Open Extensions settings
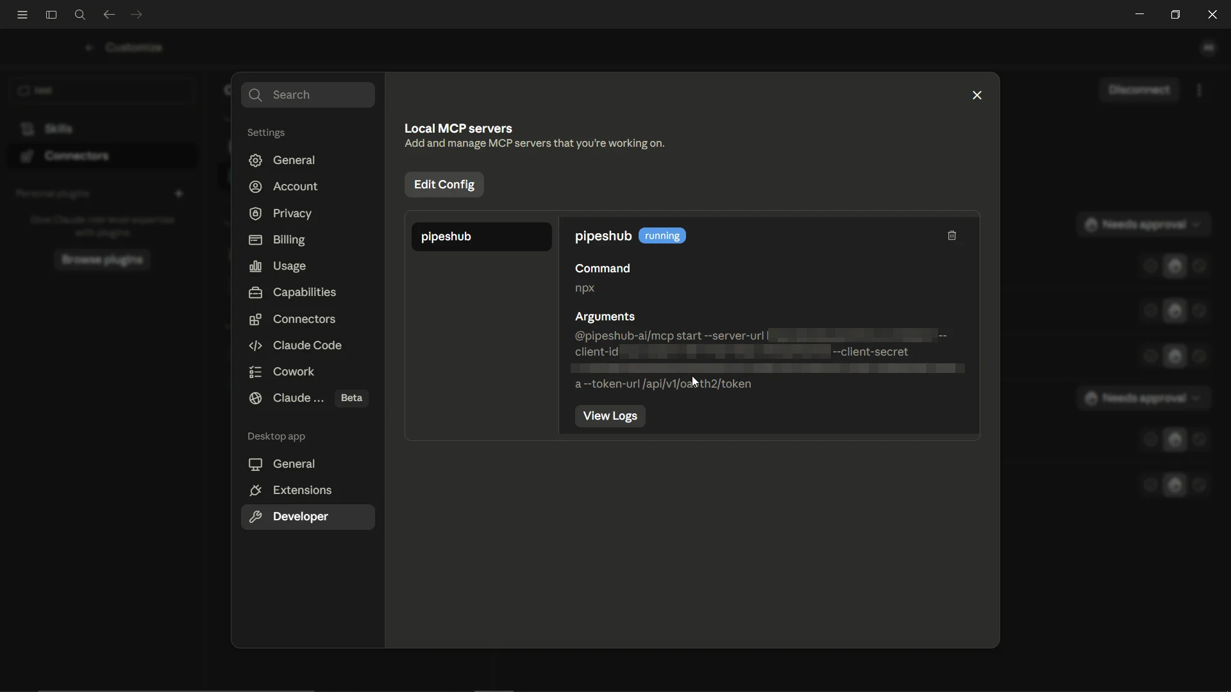Viewport: 1231px width, 692px height. [308, 490]
